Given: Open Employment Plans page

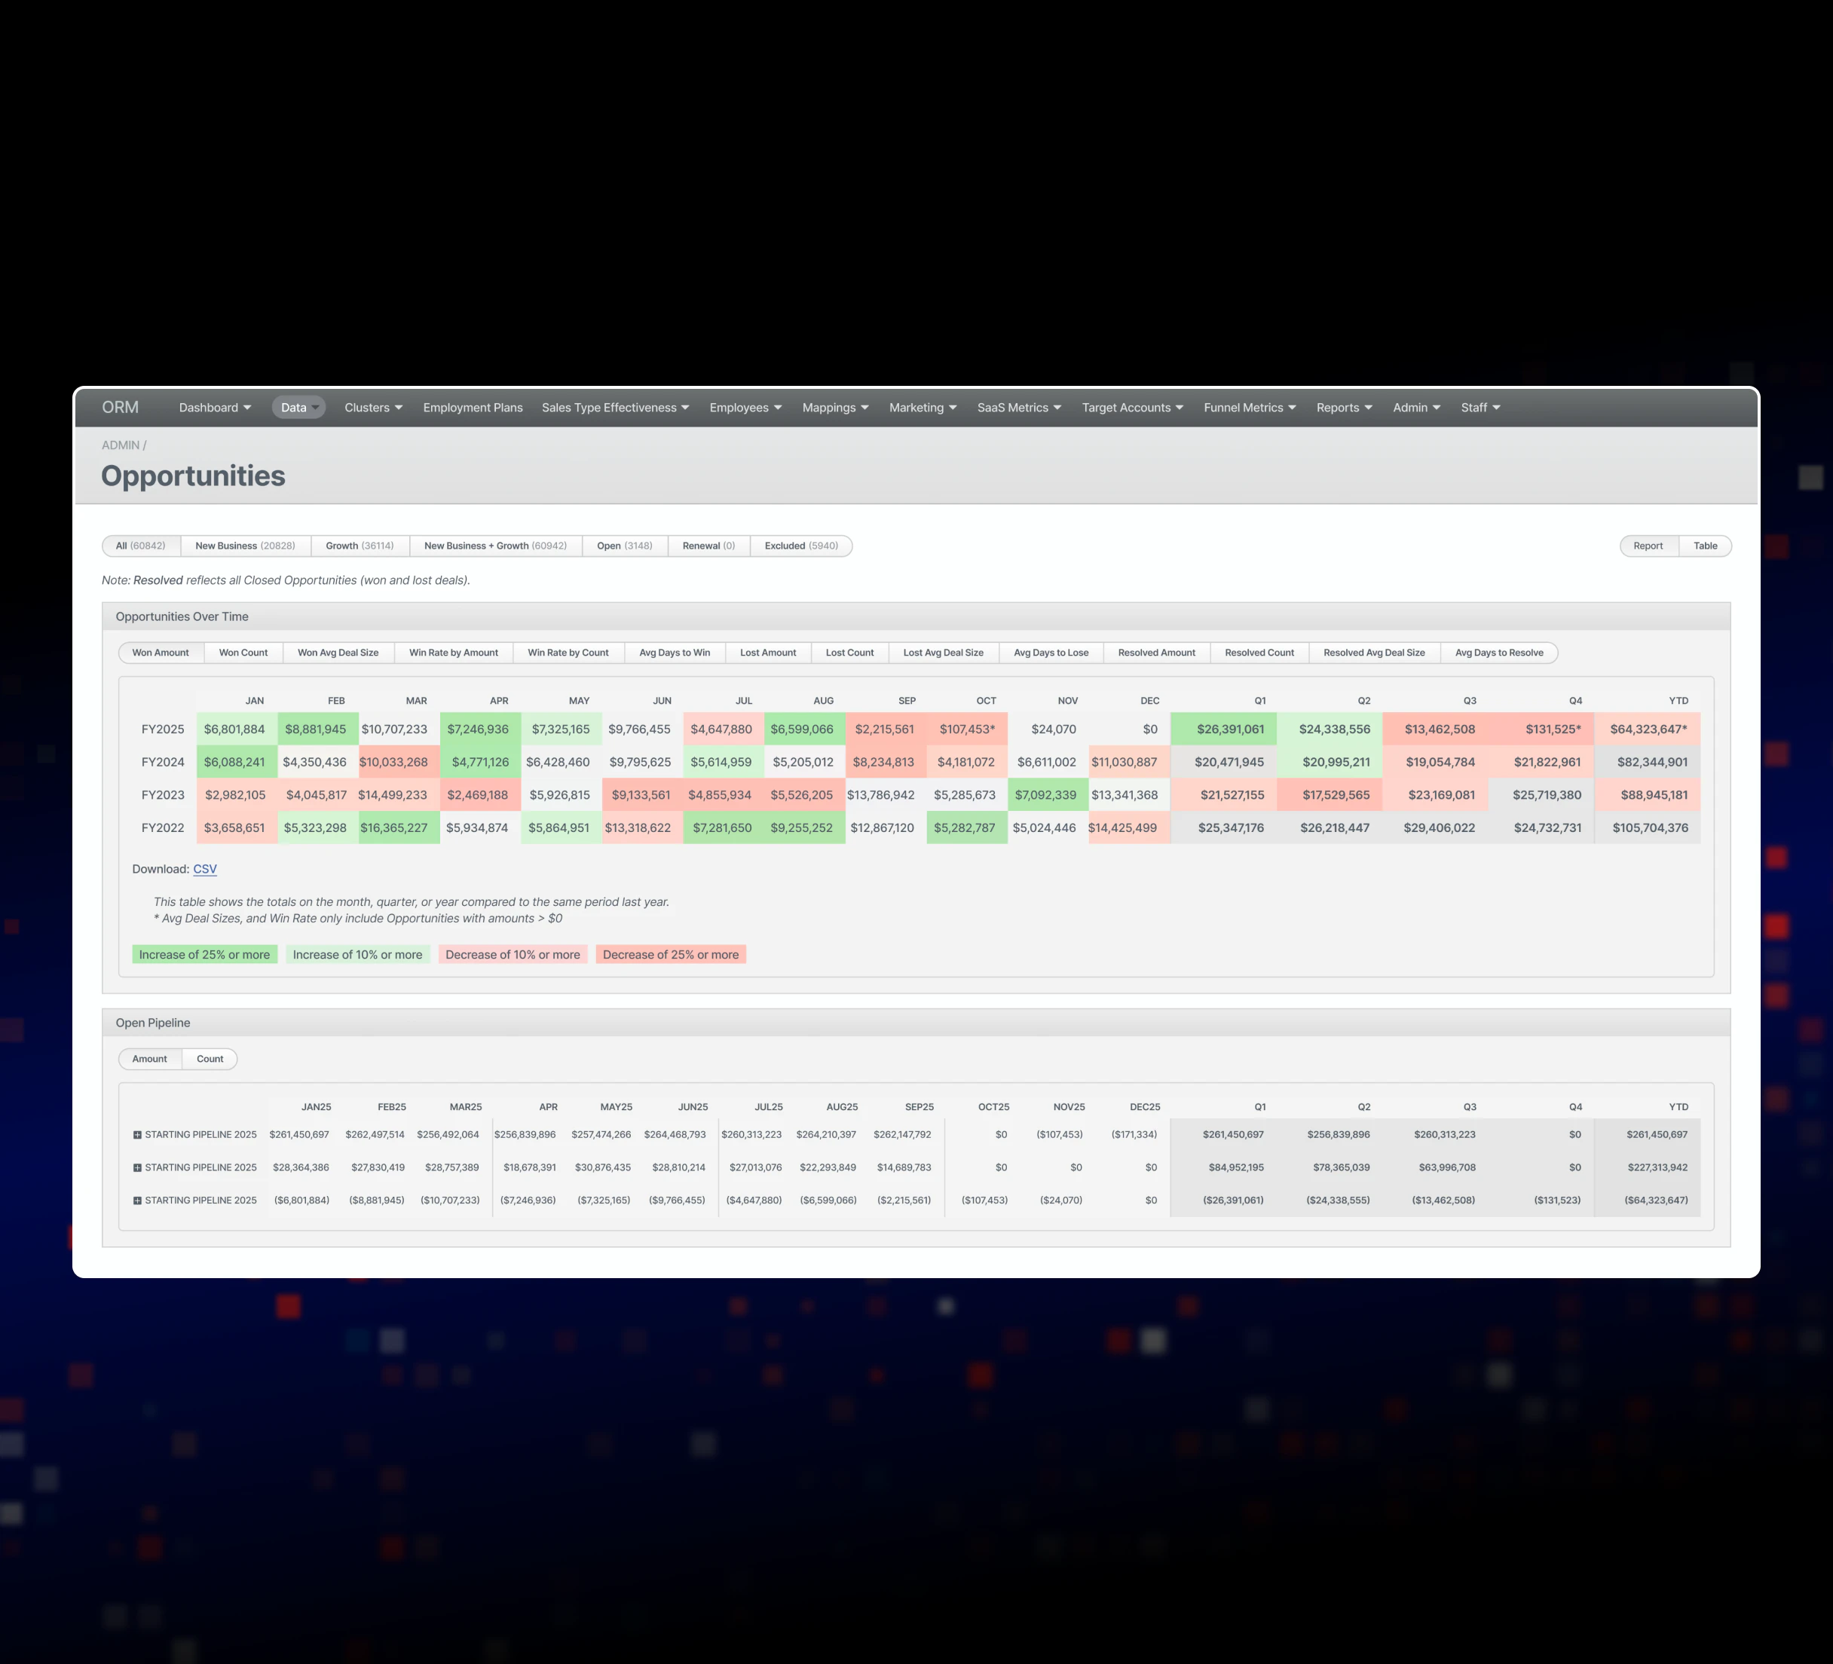Looking at the screenshot, I should [x=473, y=408].
